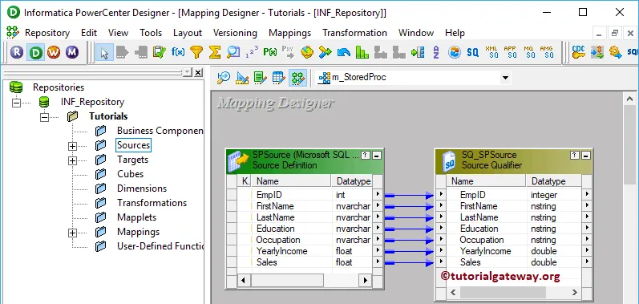Add a Sequence Generator 123 transformation
This screenshot has width=639, height=304.
(x=252, y=52)
